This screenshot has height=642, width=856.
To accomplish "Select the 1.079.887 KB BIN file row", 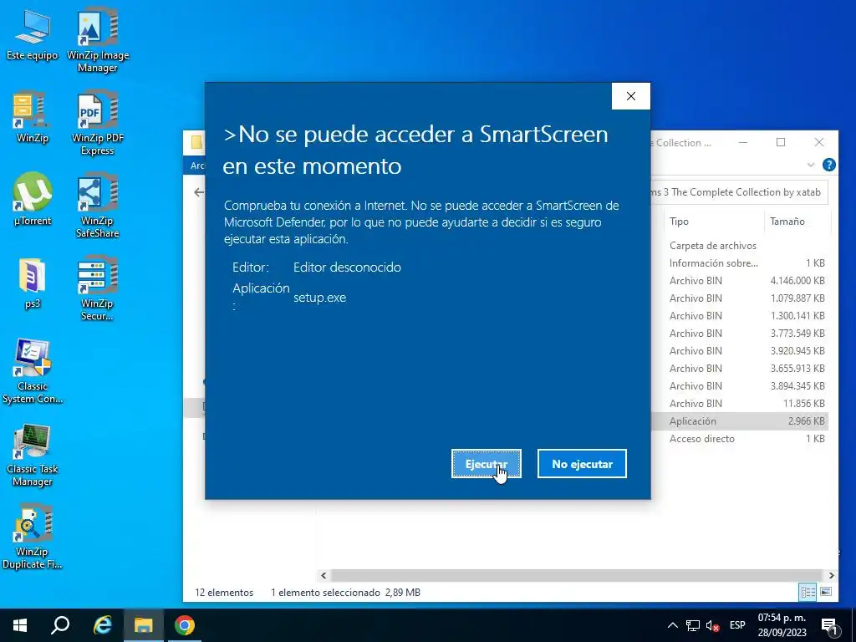I will pyautogui.click(x=741, y=298).
